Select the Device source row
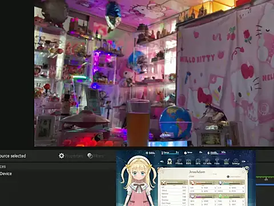The width and height of the screenshot is (274, 206). click(x=57, y=173)
